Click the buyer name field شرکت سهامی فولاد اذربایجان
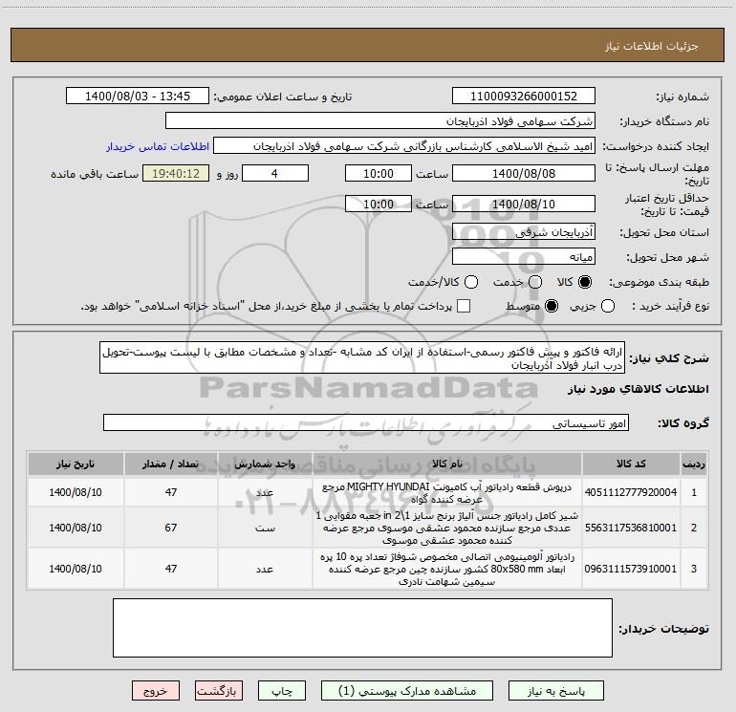This screenshot has width=736, height=712. pos(380,121)
